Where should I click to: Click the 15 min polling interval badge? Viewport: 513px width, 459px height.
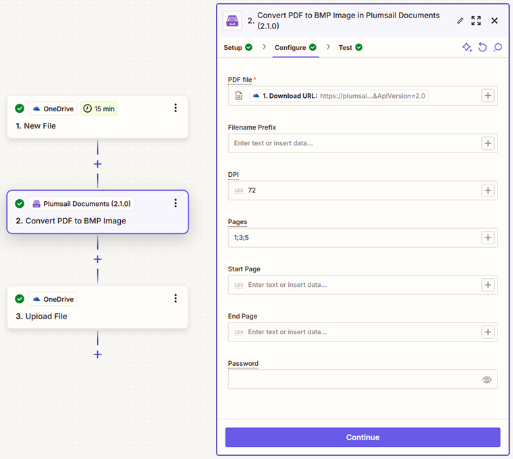tap(99, 109)
